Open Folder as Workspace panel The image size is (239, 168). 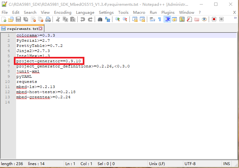click(x=197, y=19)
